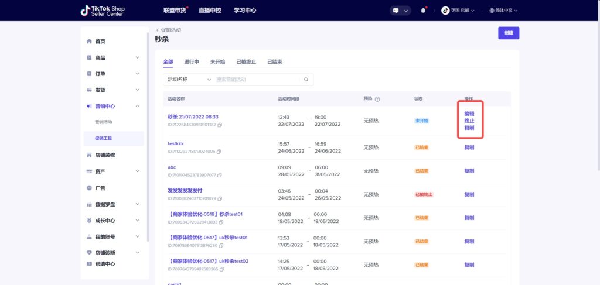Click the sidebar vertical scrollbar
600x285 pixels.
tap(148, 138)
